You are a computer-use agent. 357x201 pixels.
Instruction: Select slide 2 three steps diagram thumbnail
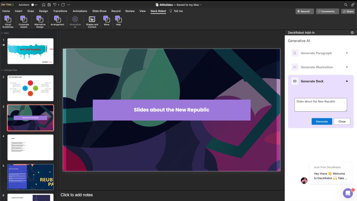coord(31,88)
